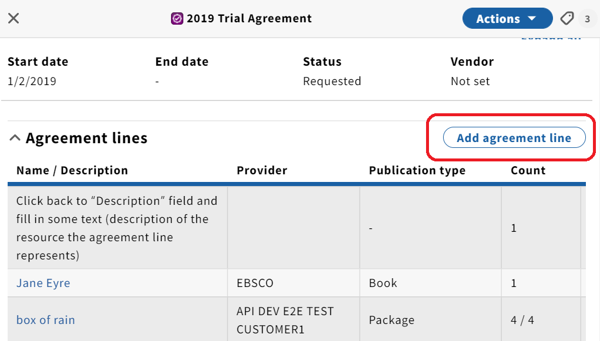The width and height of the screenshot is (600, 341).
Task: Click the Agreement lines section heading
Action: tap(86, 138)
